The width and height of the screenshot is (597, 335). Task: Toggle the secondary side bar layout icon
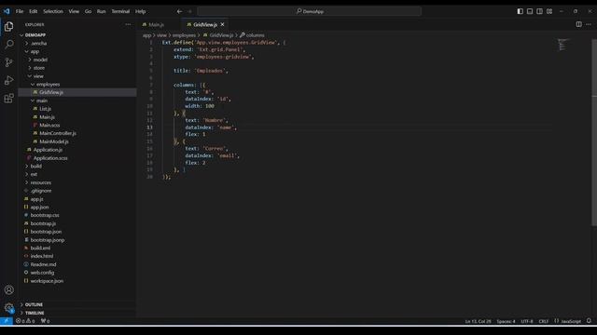coord(539,11)
